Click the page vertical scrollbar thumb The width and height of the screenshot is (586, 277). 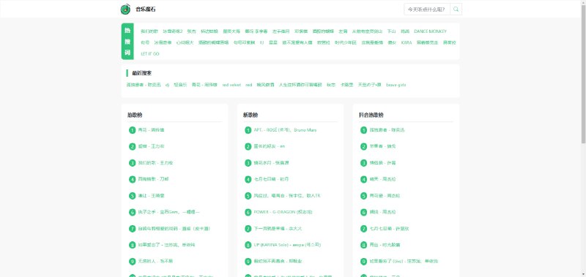pyautogui.click(x=583, y=74)
